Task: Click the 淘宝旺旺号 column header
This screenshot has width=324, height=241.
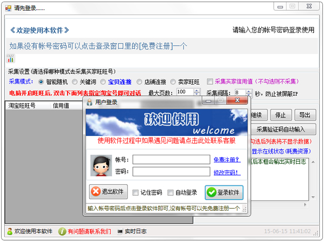Action: [x=22, y=106]
